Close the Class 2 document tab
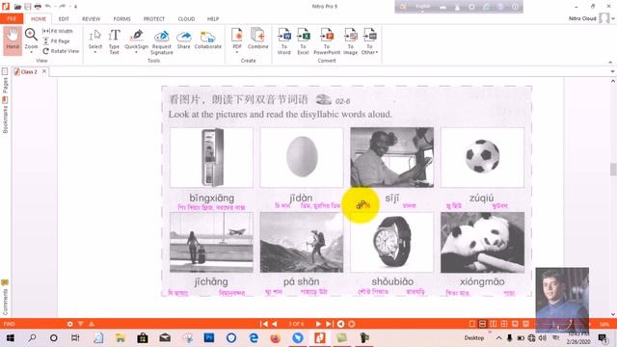This screenshot has height=347, width=617. point(44,71)
